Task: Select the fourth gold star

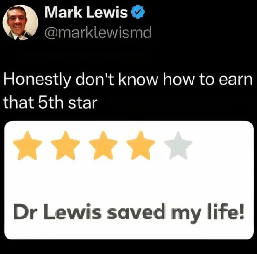Action: click(141, 145)
